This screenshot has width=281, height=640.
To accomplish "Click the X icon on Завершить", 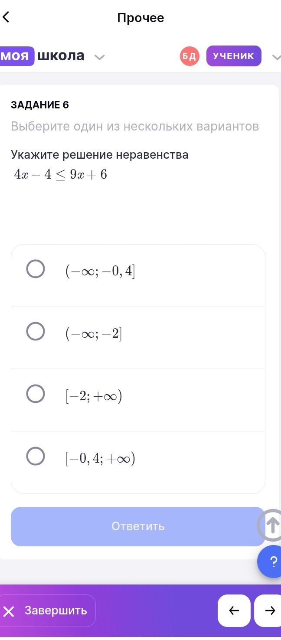I will (x=9, y=611).
